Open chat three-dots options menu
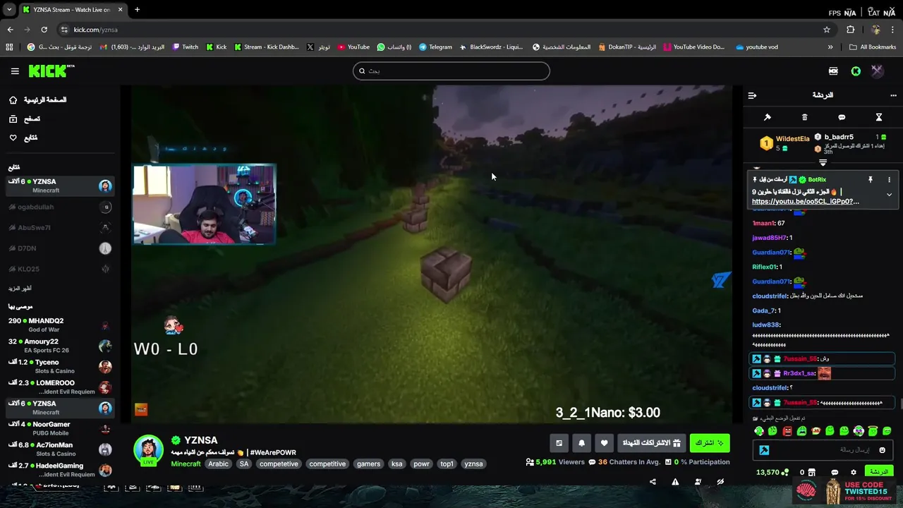 [893, 95]
